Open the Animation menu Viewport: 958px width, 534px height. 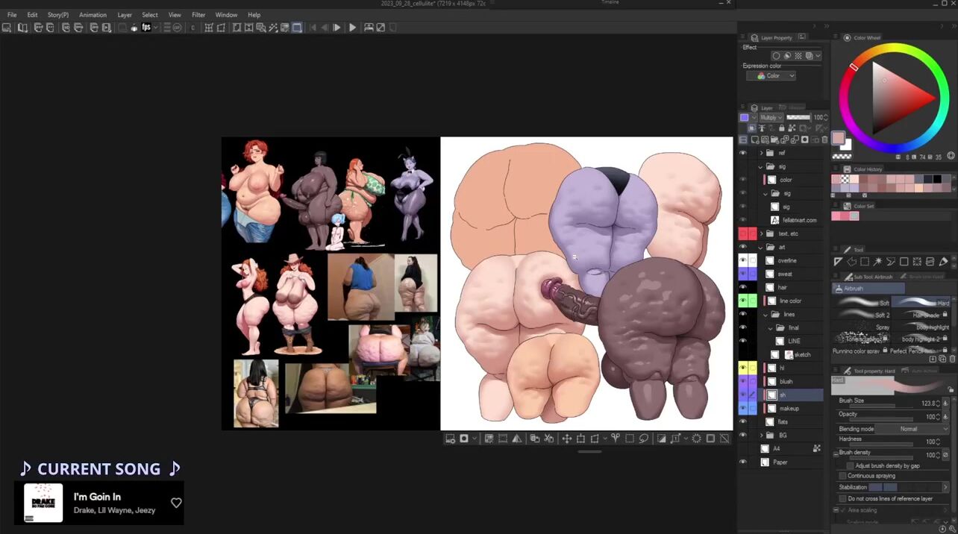click(93, 15)
